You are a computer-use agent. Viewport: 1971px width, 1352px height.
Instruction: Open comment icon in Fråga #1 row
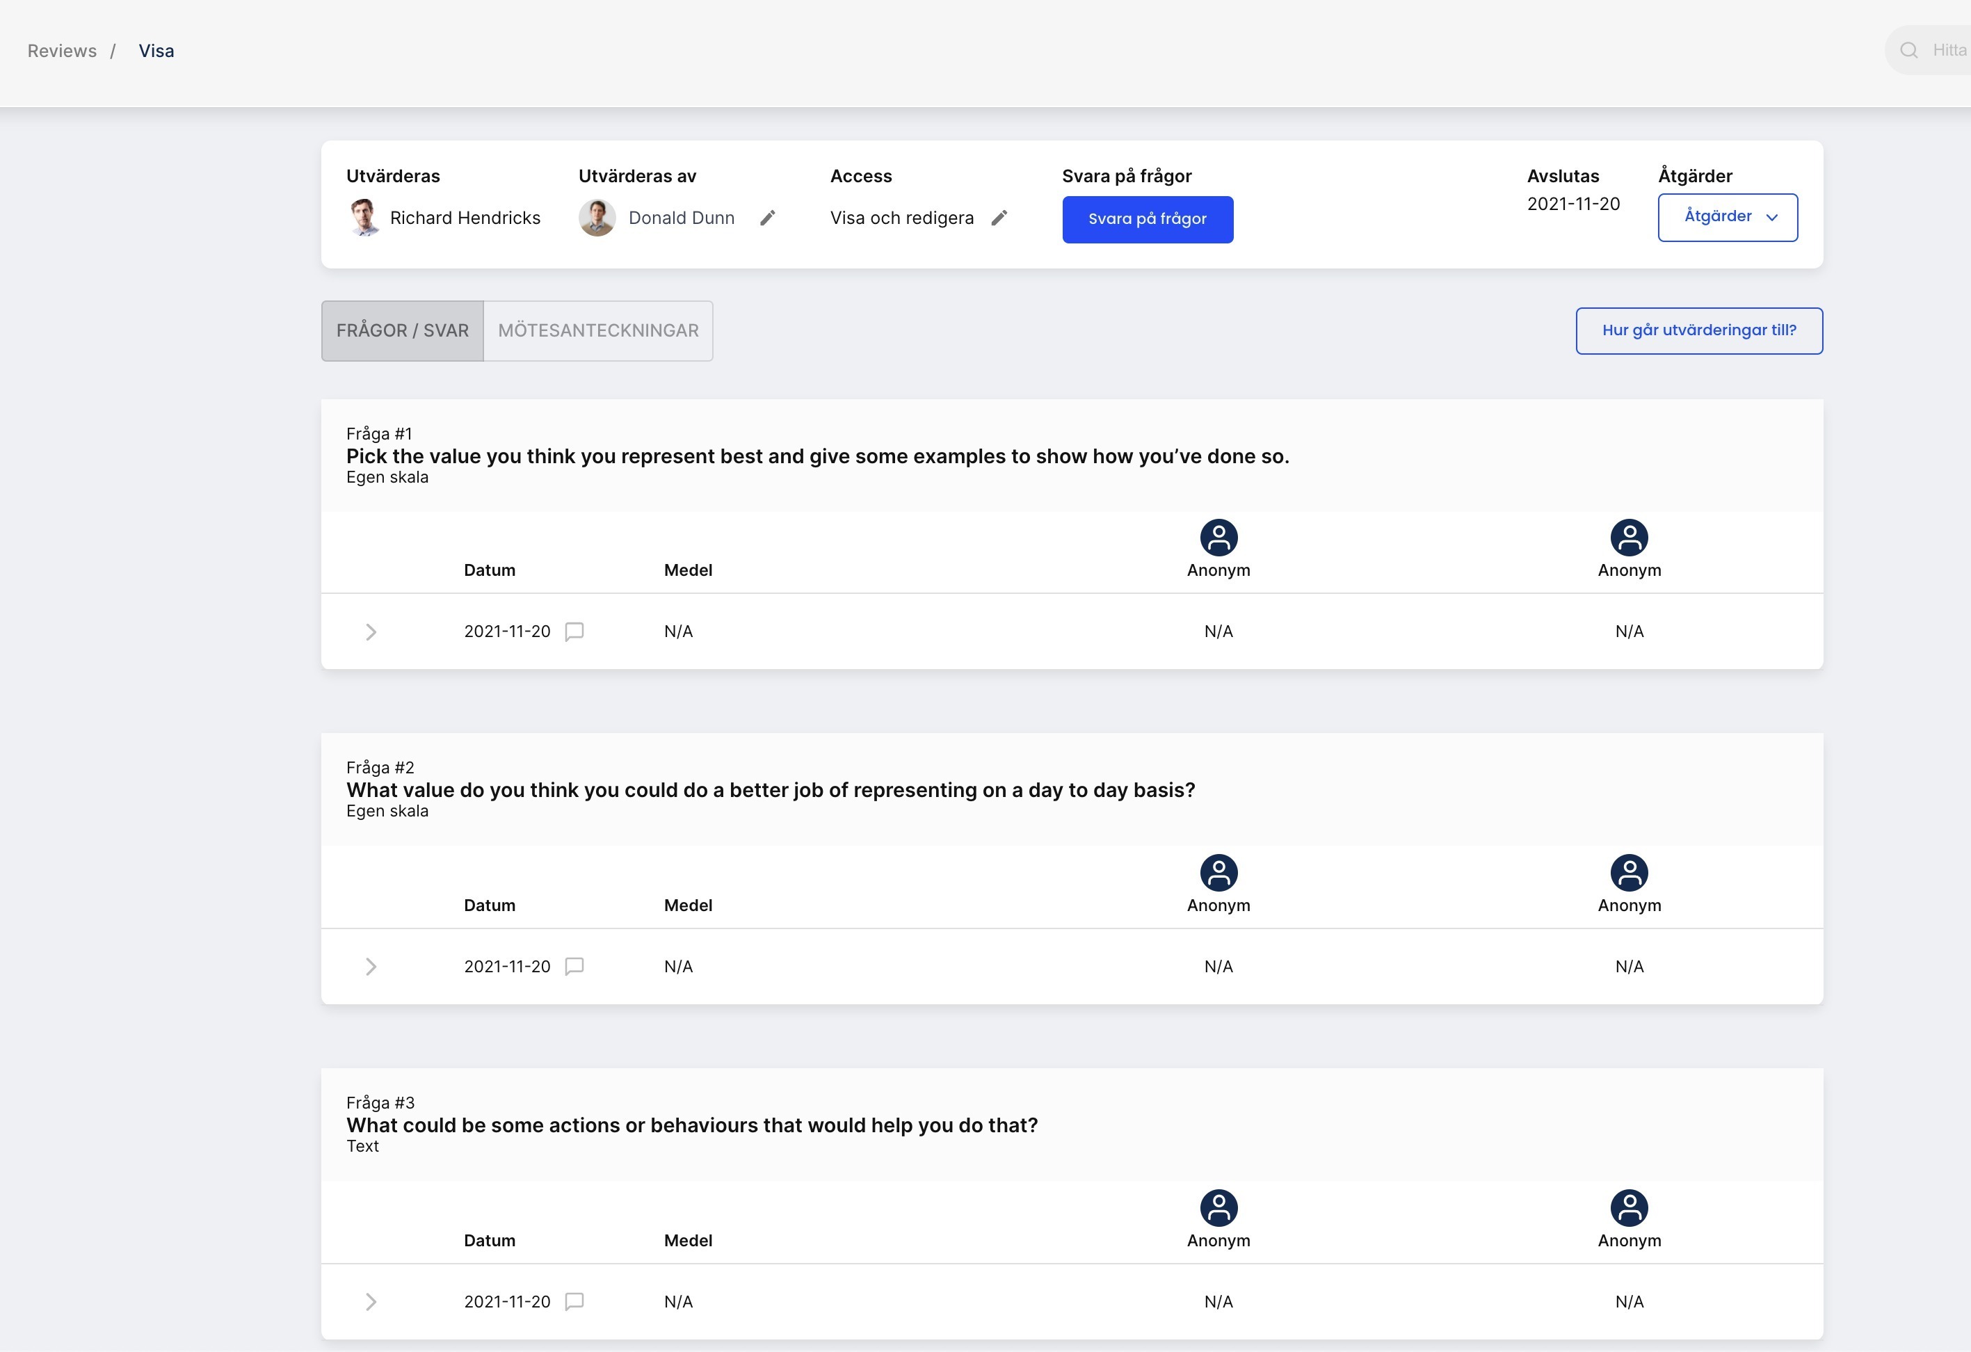pos(574,631)
